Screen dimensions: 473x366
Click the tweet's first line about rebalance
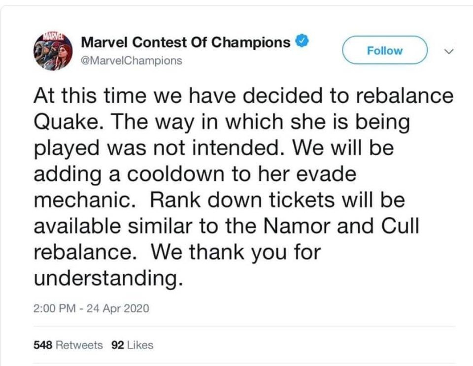[x=243, y=95]
